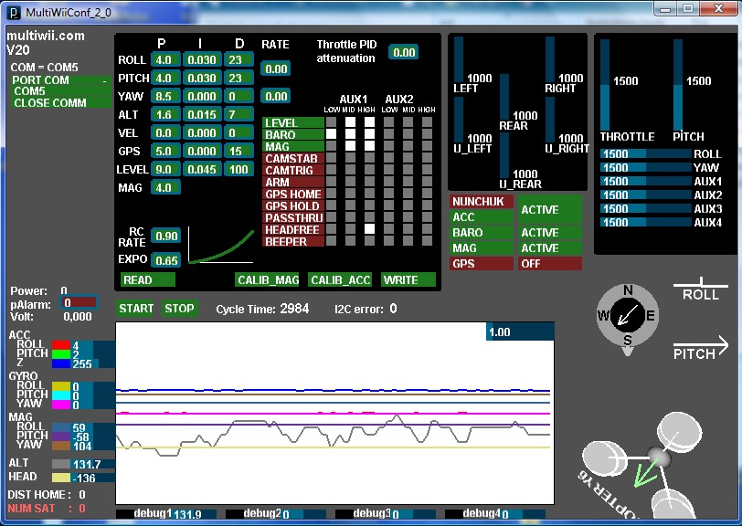This screenshot has height=526, width=742.
Task: Click the RC RATE field showing 0.90
Action: 166,236
